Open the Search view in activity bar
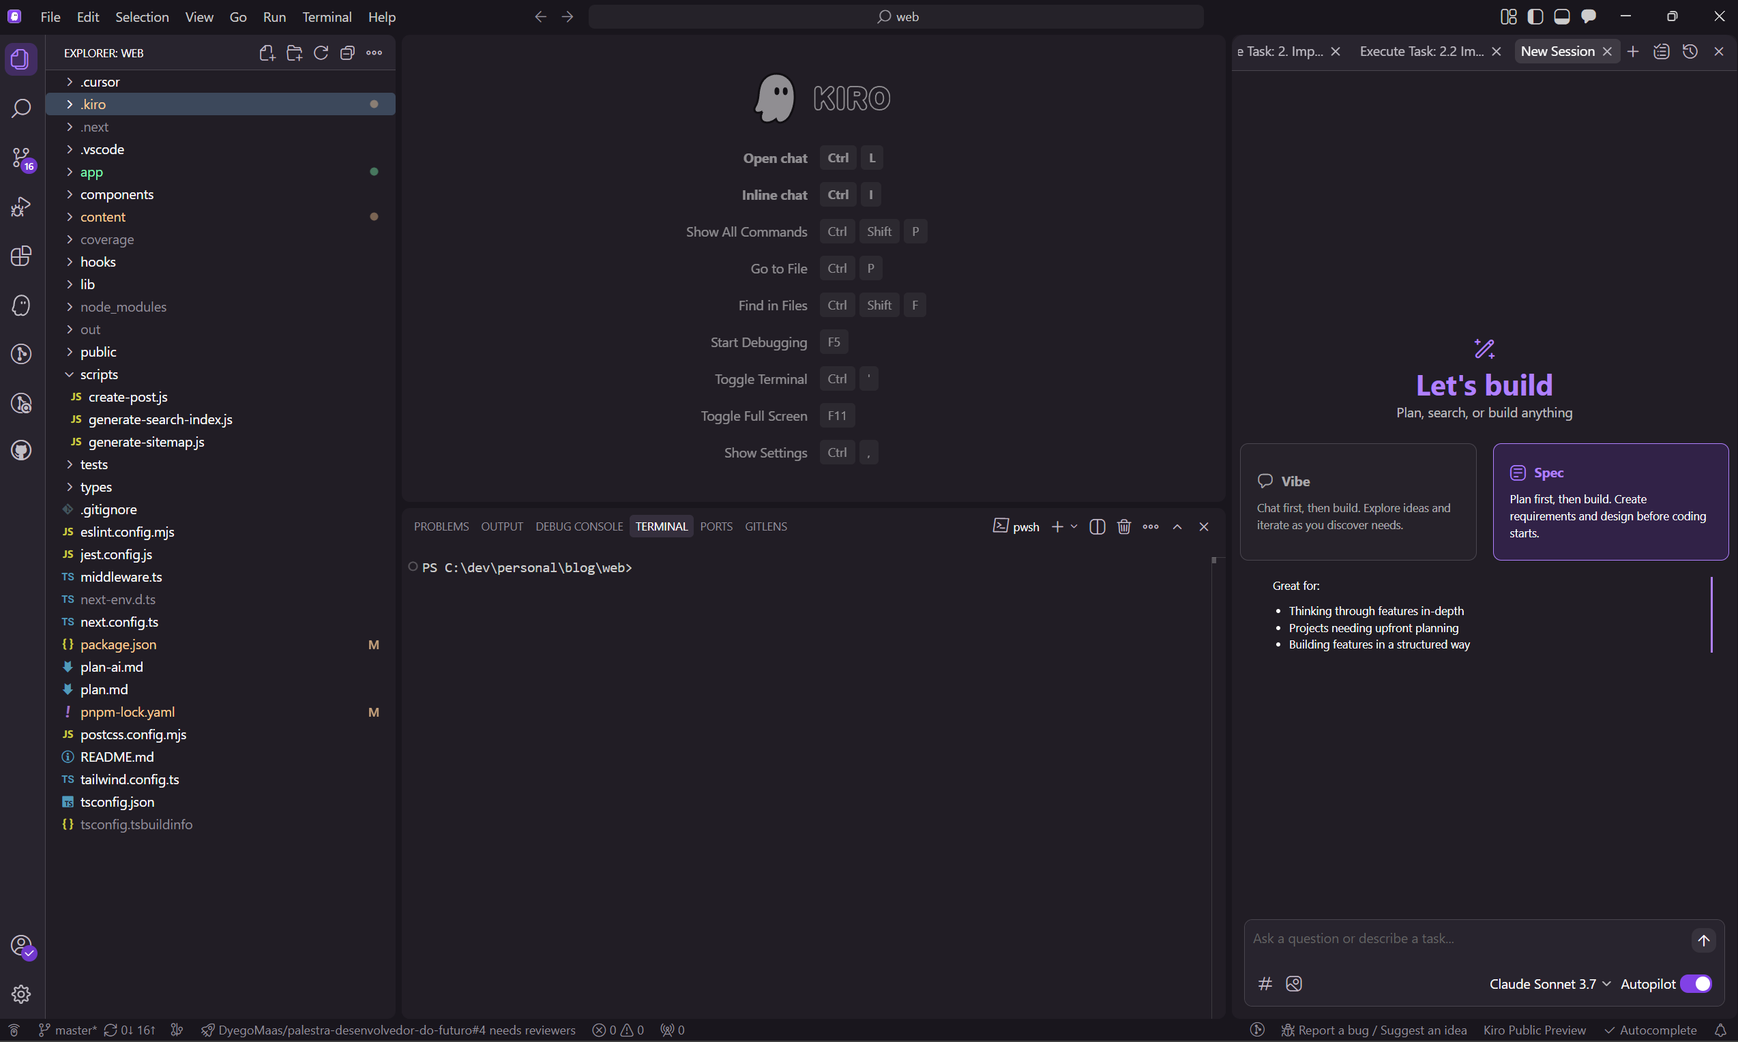 [21, 108]
